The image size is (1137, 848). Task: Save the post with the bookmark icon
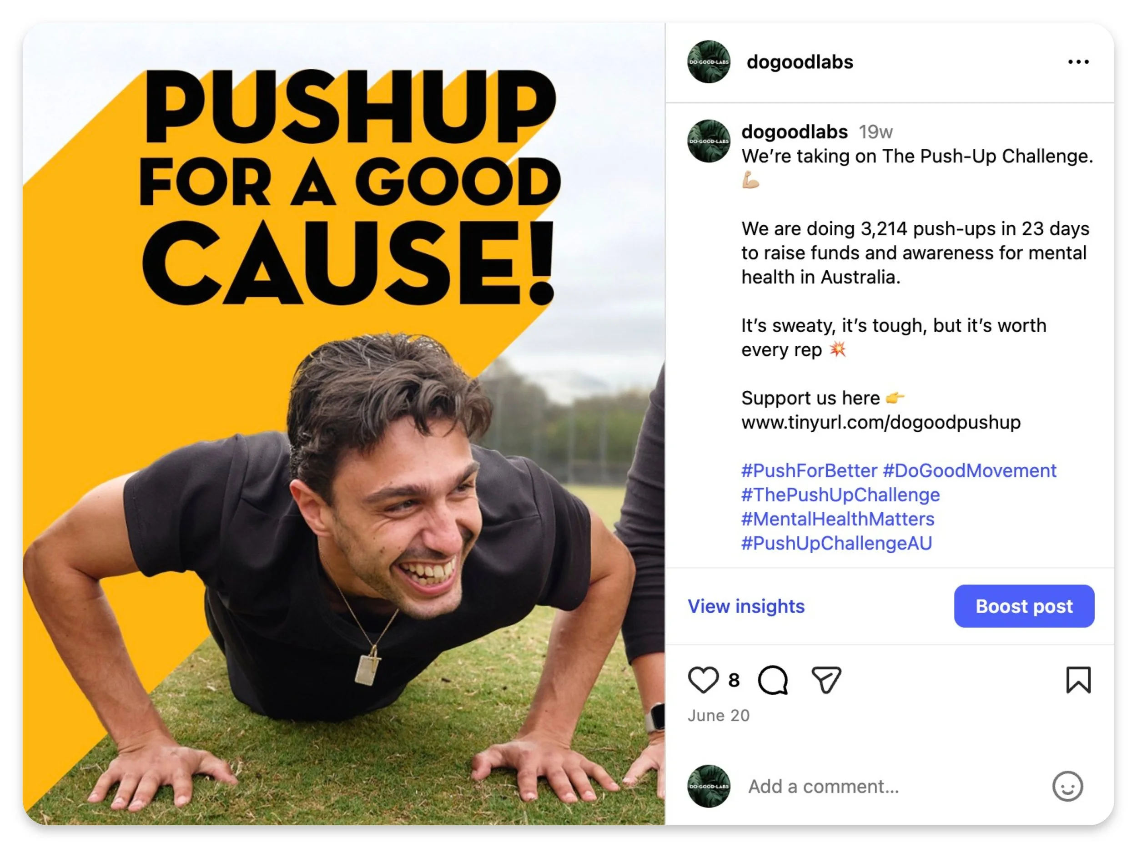coord(1077,680)
